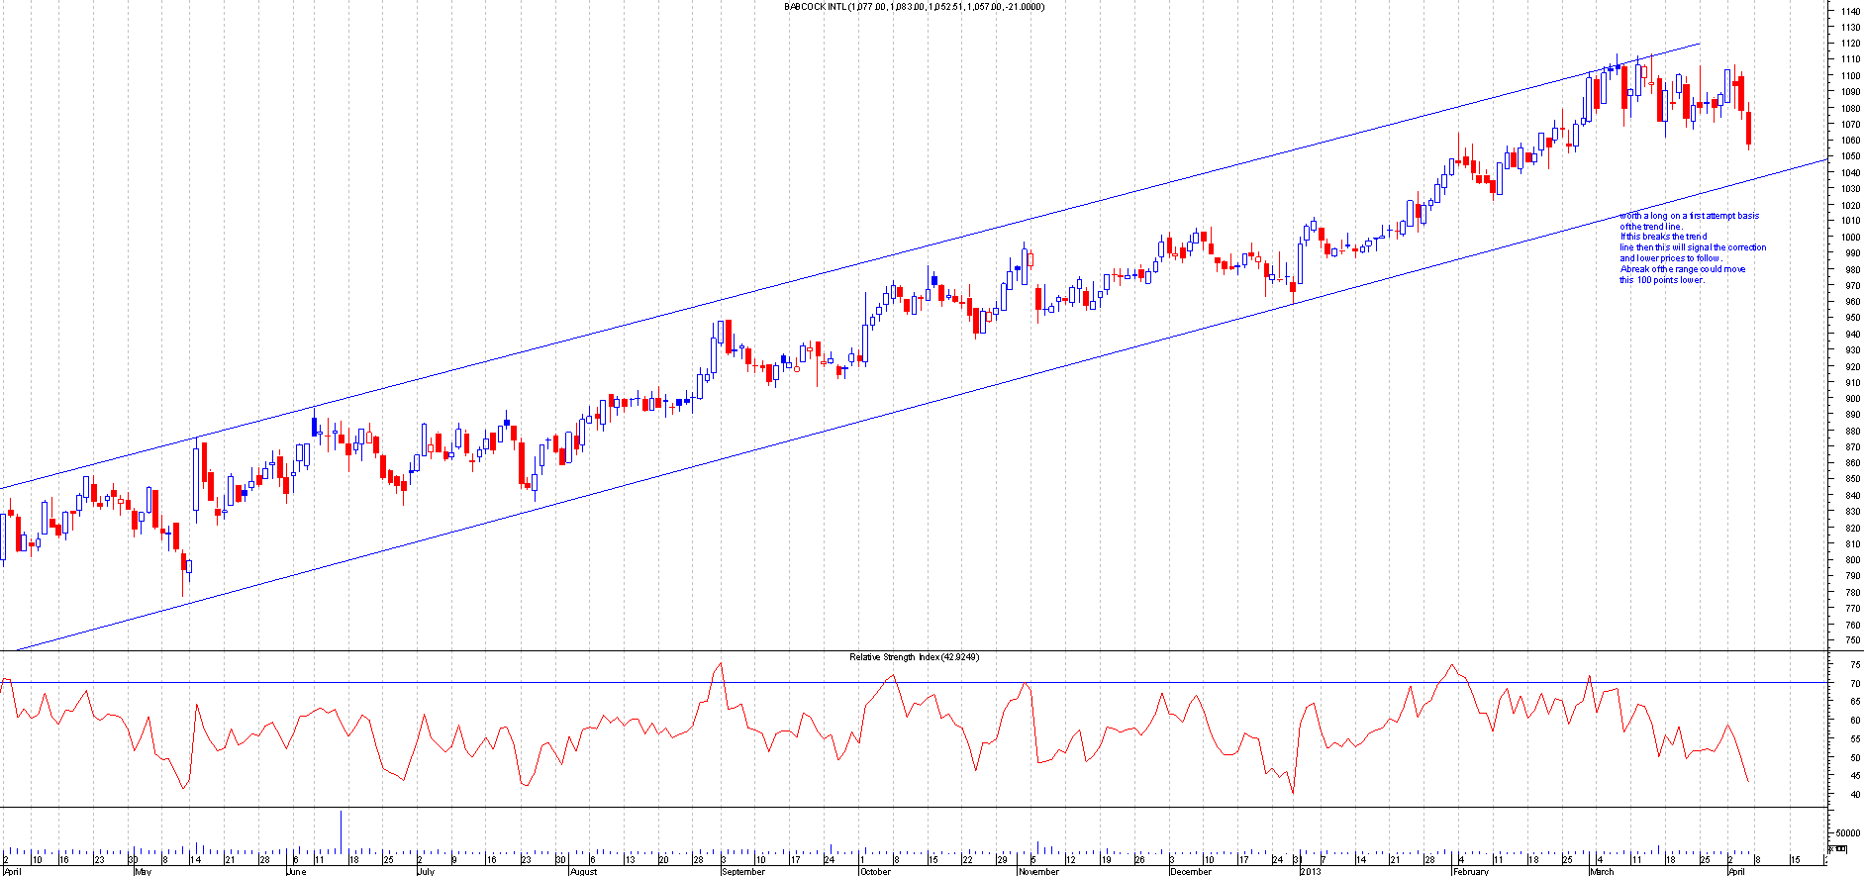
Task: Click the last red candlestick on chart
Action: (1749, 129)
